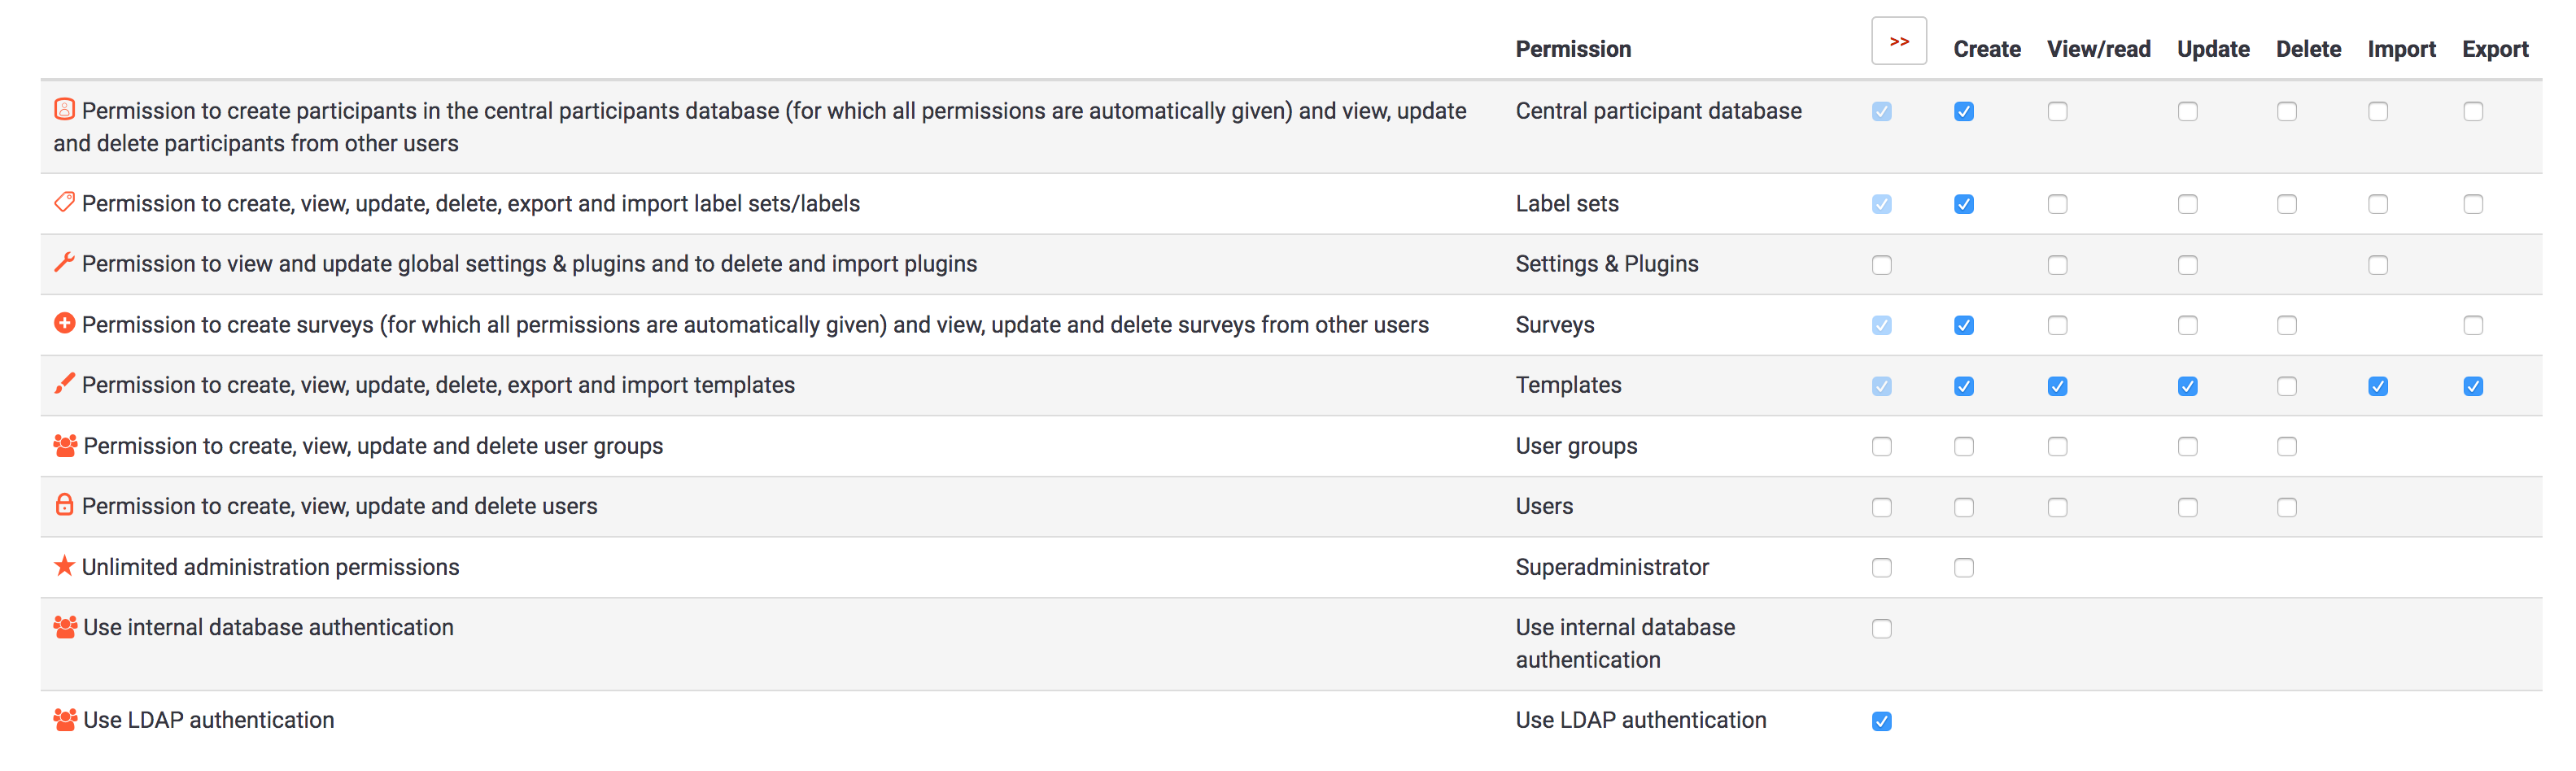Click the star icon for unlimited administration
This screenshot has width=2576, height=771.
(x=64, y=566)
